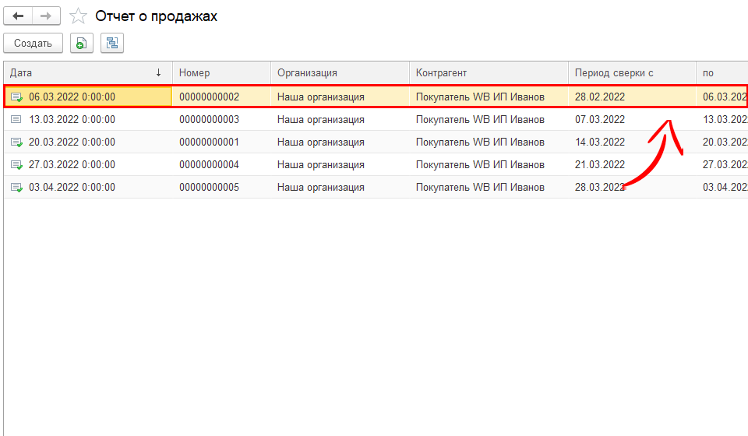Click the back navigation arrow

19,16
